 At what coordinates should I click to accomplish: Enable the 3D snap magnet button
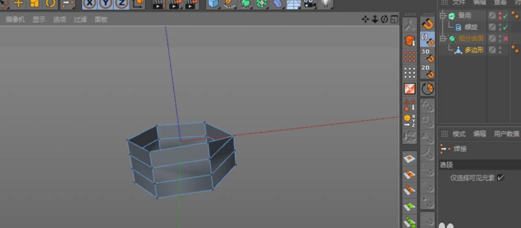427,56
